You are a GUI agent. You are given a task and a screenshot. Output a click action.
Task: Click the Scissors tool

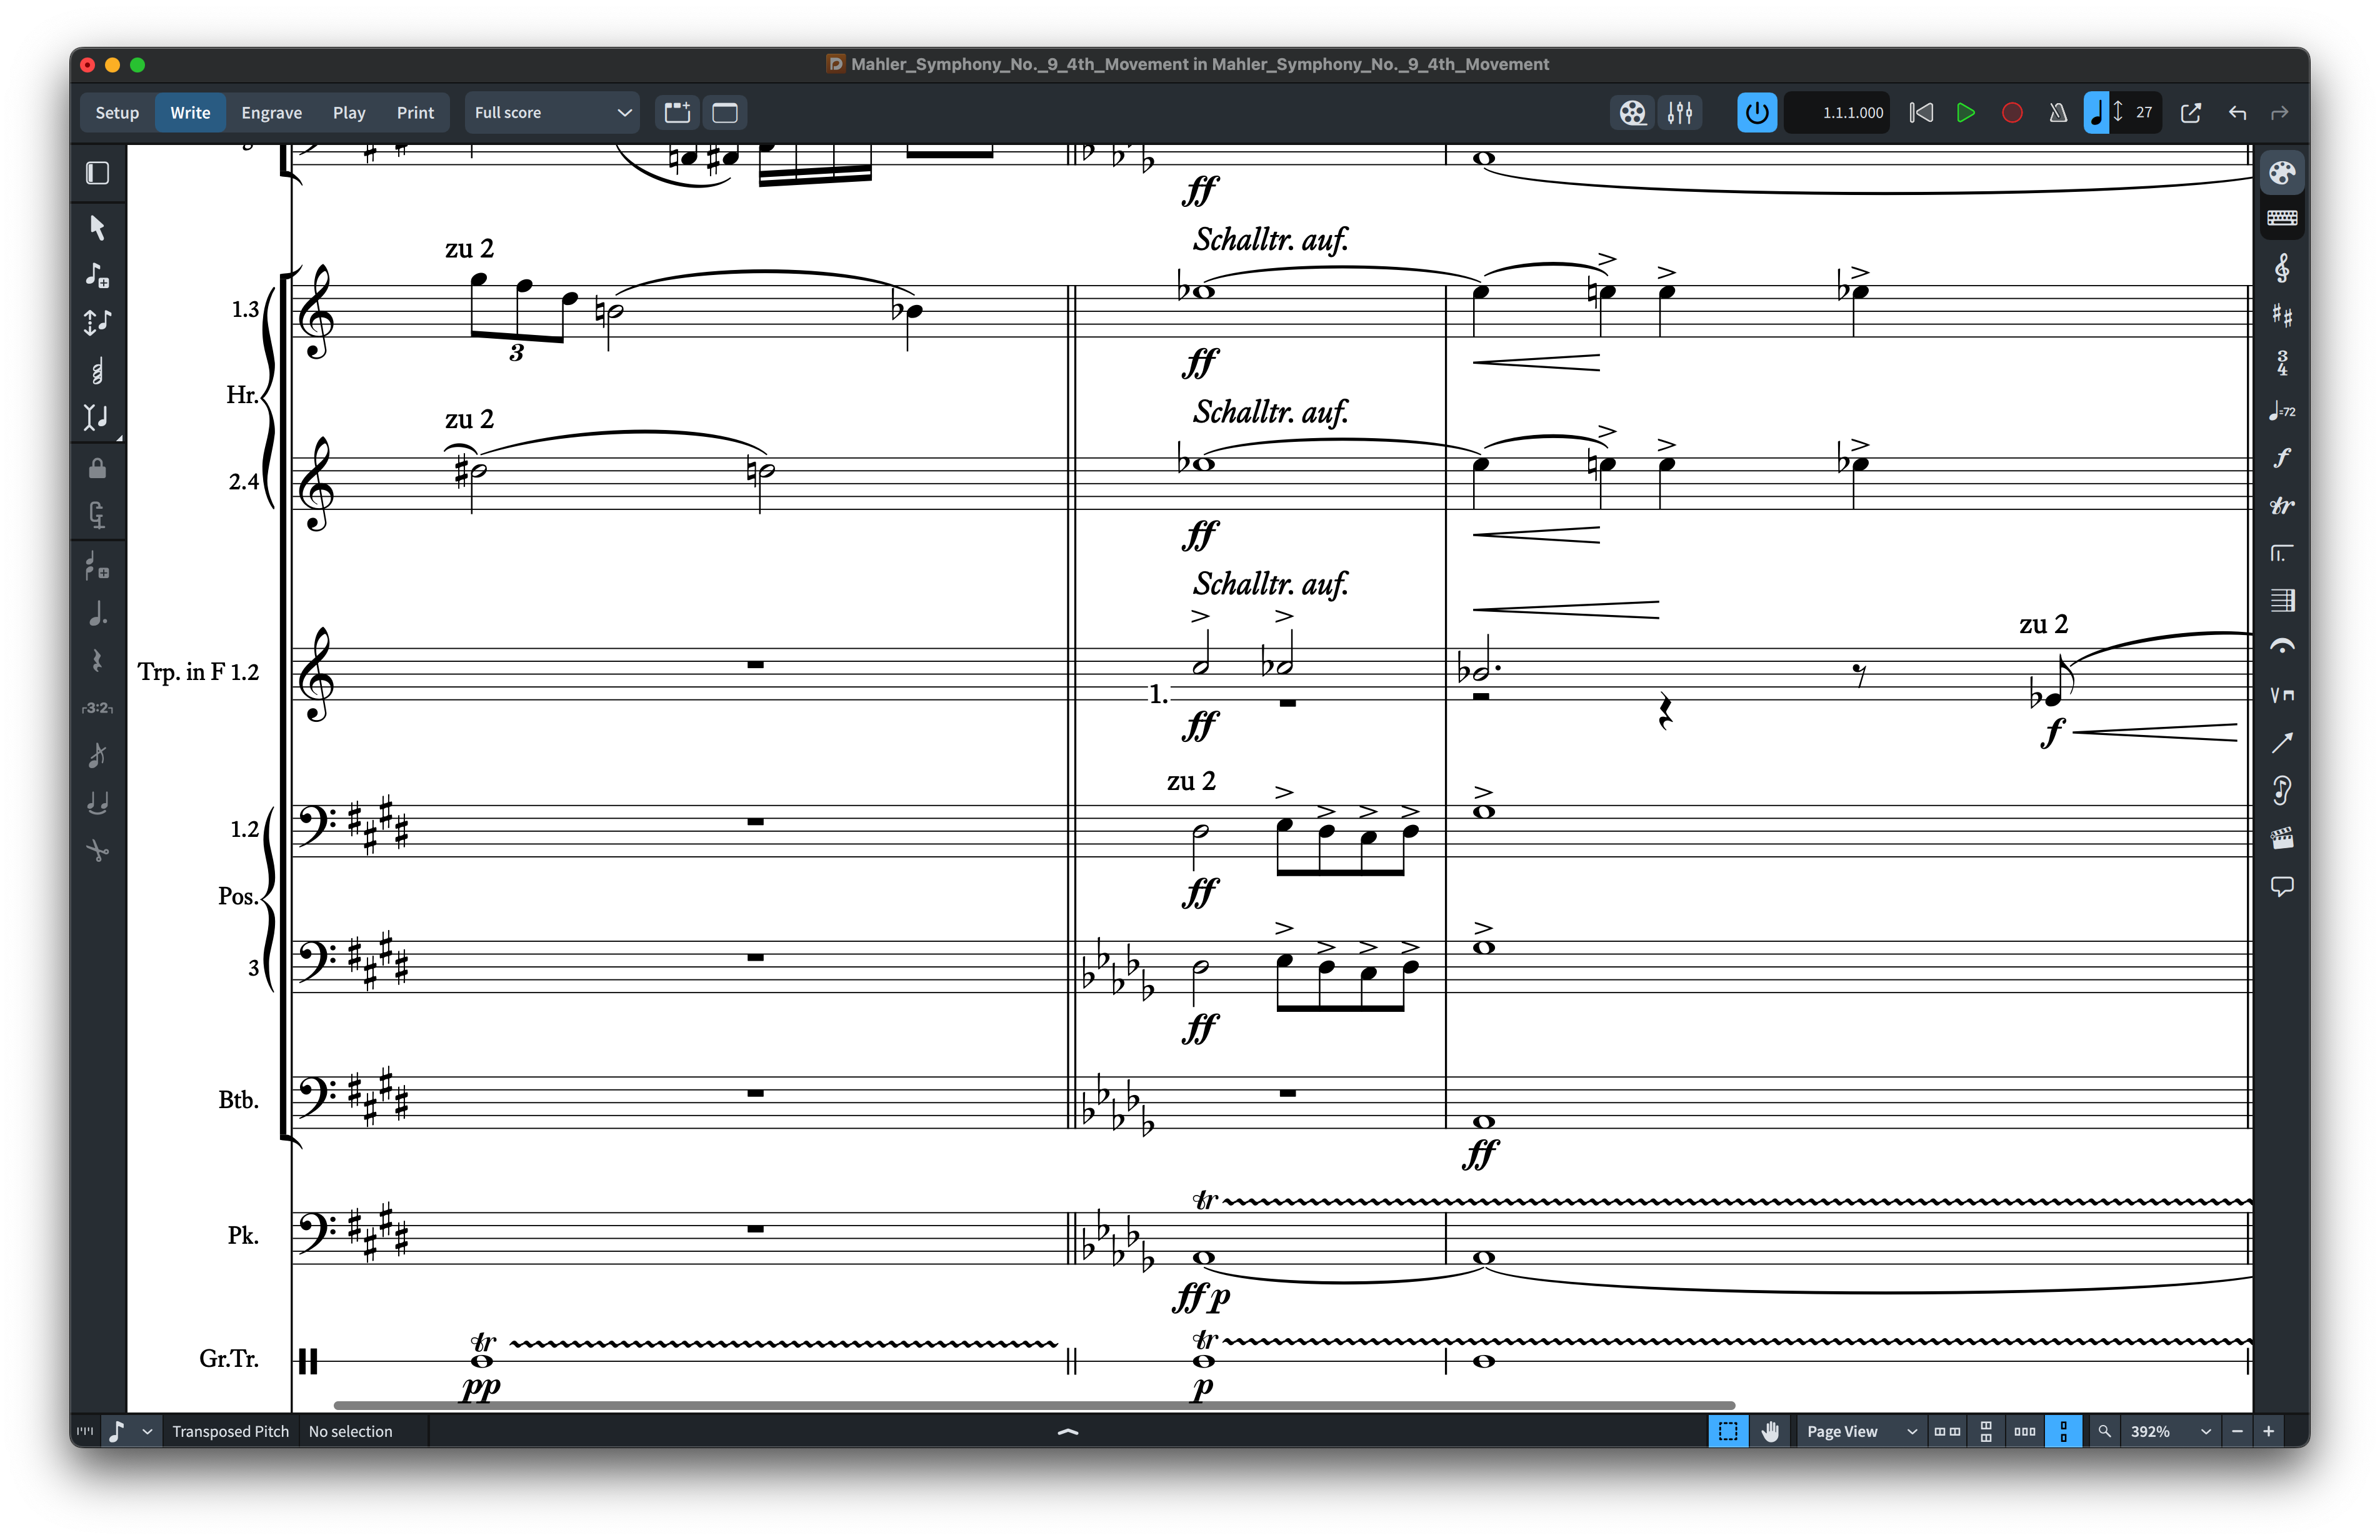pyautogui.click(x=97, y=850)
